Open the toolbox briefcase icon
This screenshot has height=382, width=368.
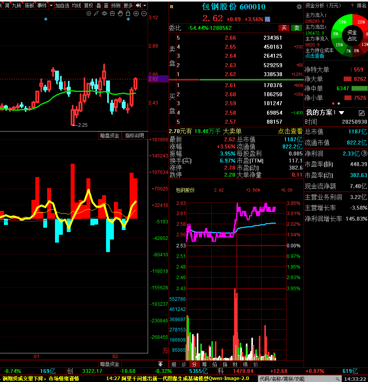(x=112, y=14)
